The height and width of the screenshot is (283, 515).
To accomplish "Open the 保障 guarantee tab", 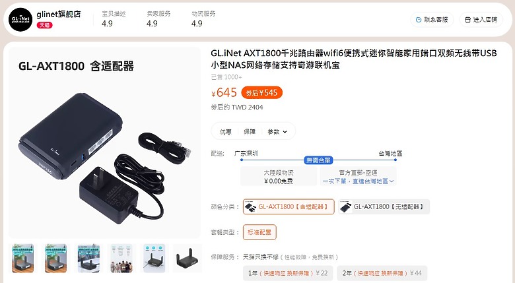I will point(250,132).
